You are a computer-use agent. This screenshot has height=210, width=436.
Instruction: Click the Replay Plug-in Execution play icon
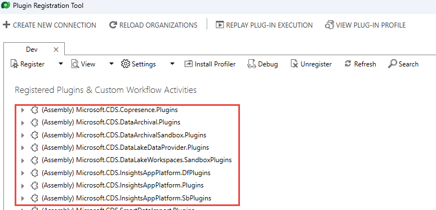coord(220,25)
